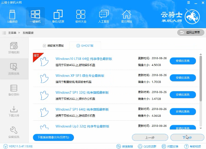Click the ghost icon for Windows7 SP1 32位
The height and width of the screenshot is (149, 206).
pyautogui.click(x=44, y=95)
